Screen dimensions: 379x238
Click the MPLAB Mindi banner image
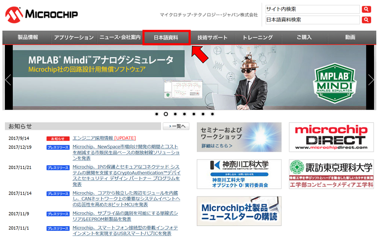click(189, 78)
